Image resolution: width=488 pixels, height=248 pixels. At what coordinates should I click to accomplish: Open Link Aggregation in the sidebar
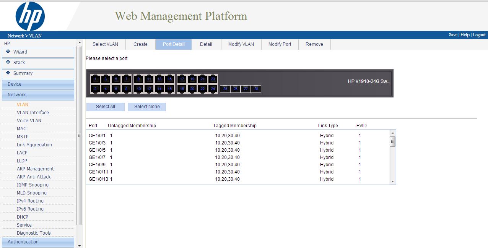tap(34, 145)
